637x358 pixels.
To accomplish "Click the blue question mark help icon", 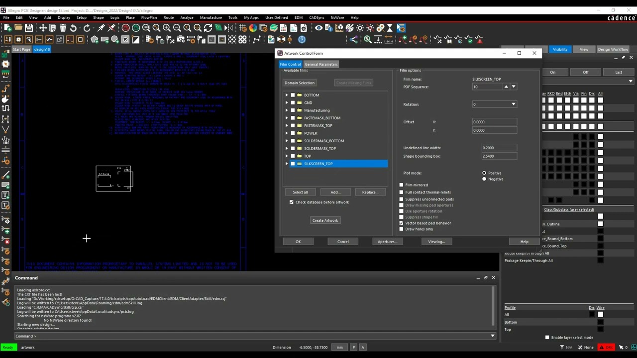I will [x=302, y=39].
